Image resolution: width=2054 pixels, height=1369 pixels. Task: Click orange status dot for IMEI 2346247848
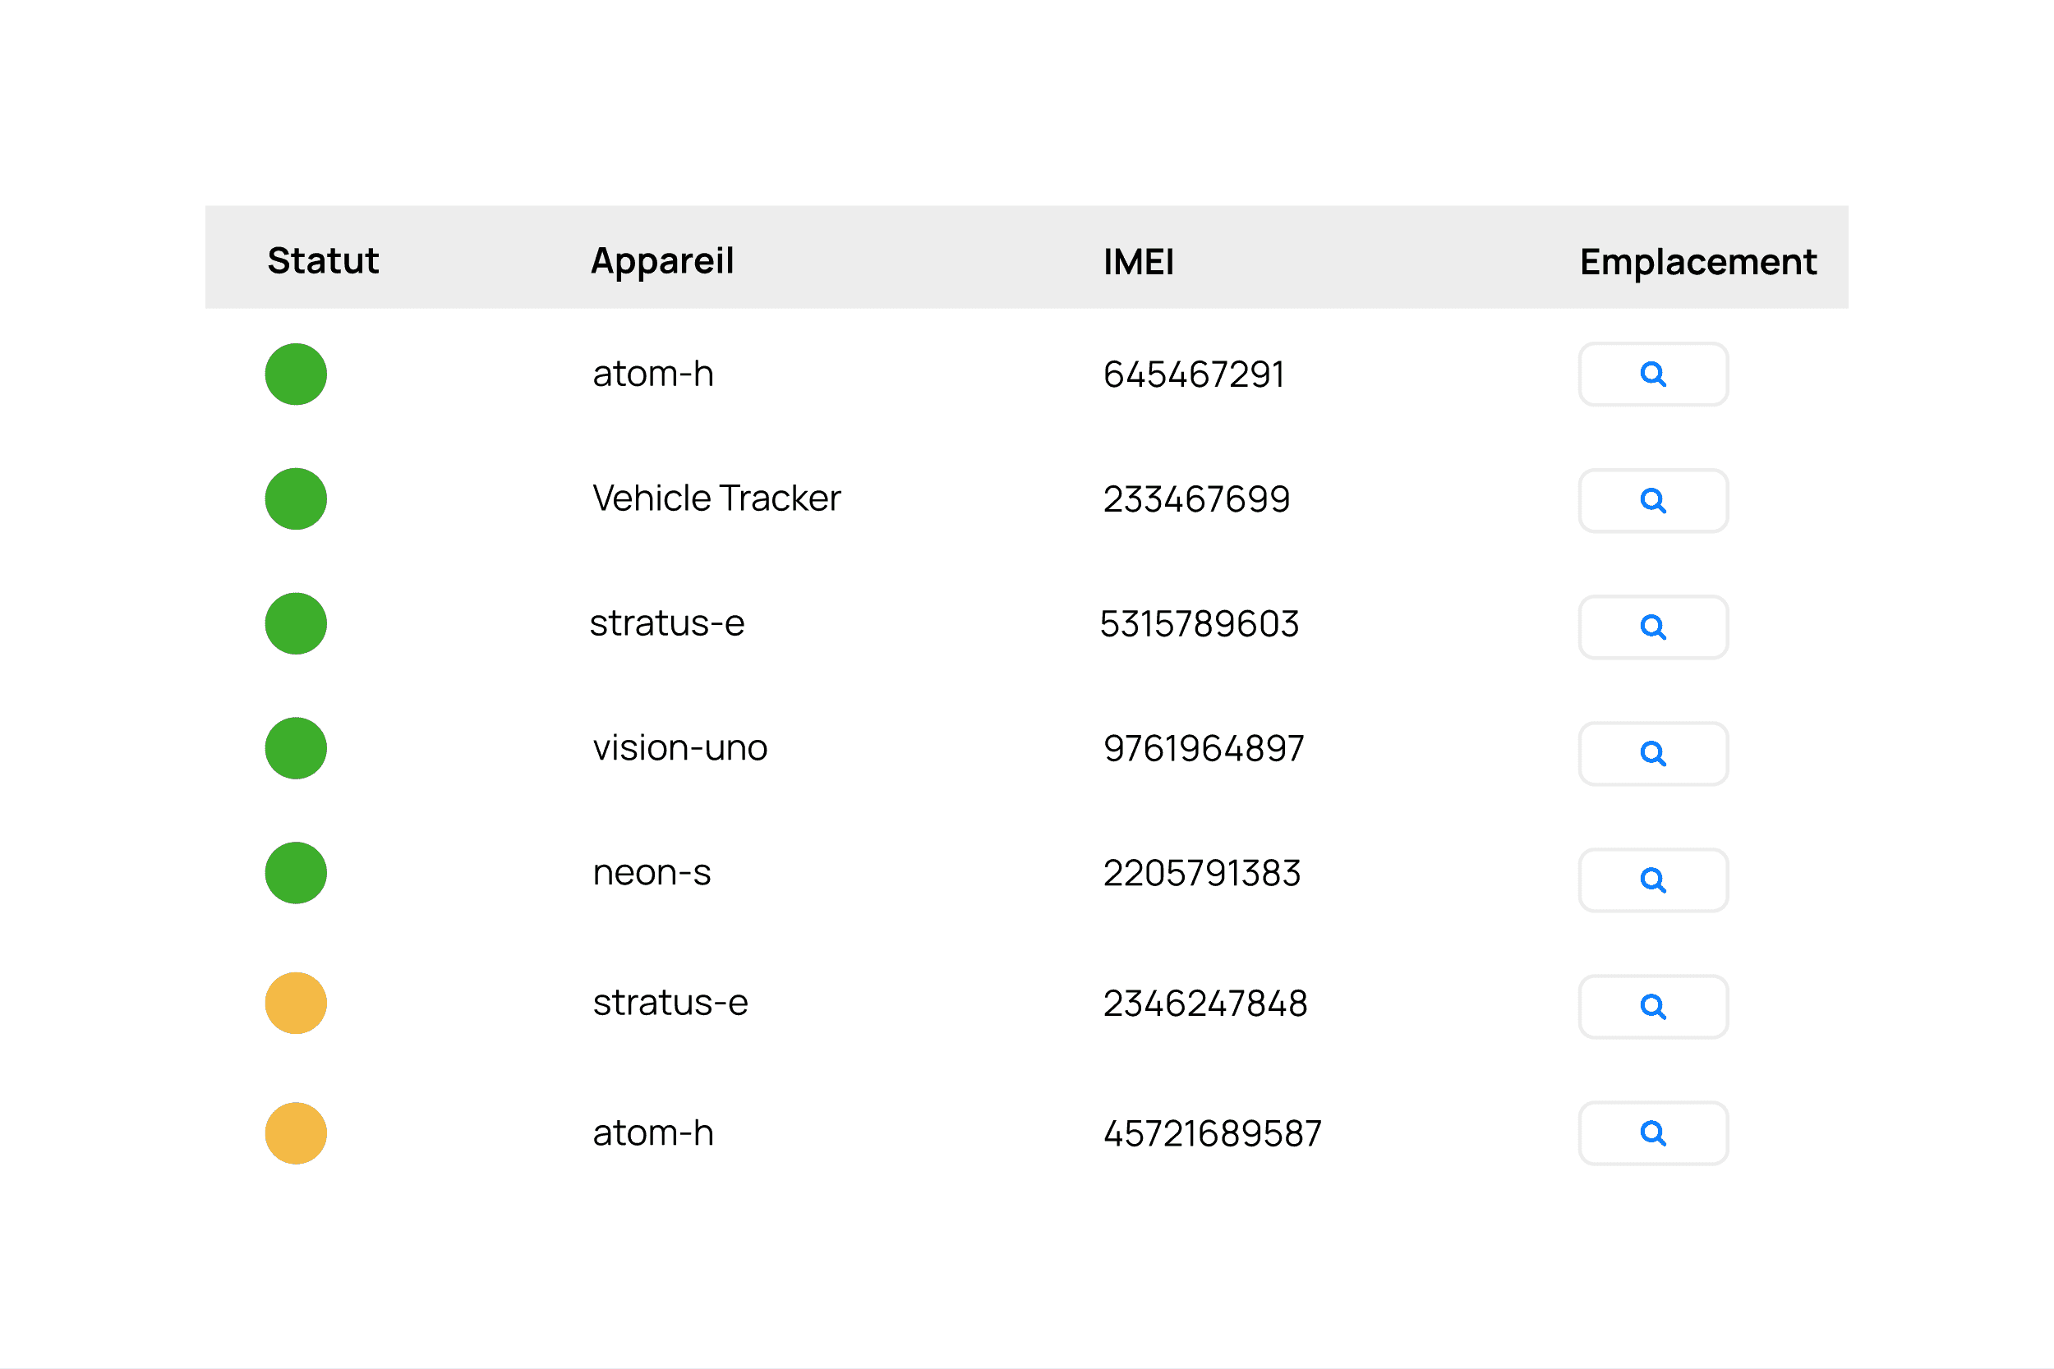coord(296,1004)
